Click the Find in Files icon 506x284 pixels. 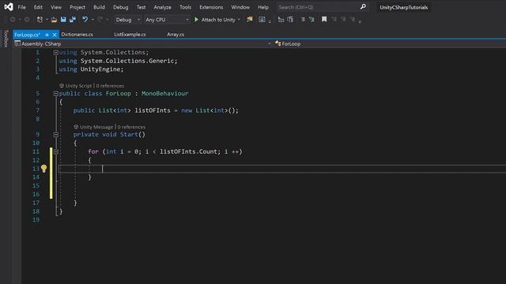[x=250, y=20]
